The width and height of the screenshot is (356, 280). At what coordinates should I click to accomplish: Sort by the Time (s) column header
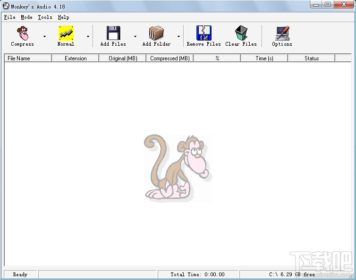click(x=264, y=58)
